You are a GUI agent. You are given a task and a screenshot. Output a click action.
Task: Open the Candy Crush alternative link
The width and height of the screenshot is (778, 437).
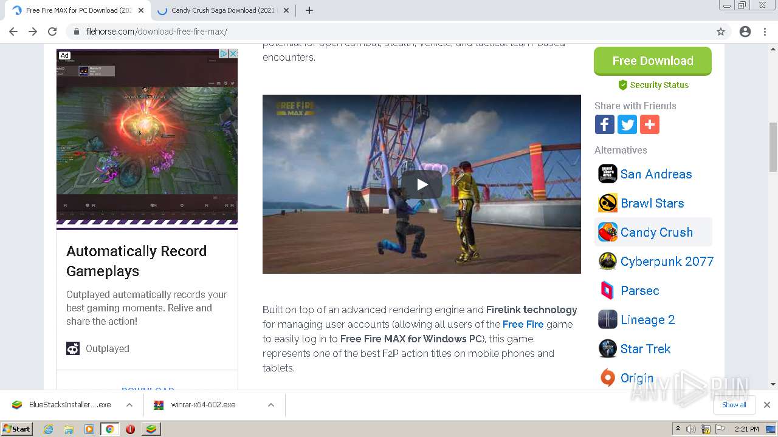pyautogui.click(x=656, y=232)
